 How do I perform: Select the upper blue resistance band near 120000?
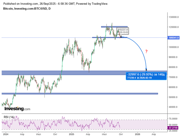(114, 27)
